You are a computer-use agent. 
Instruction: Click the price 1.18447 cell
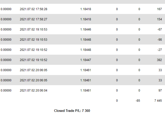pos(86,60)
